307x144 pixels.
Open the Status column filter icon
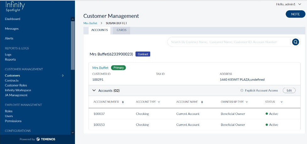coord(281,102)
